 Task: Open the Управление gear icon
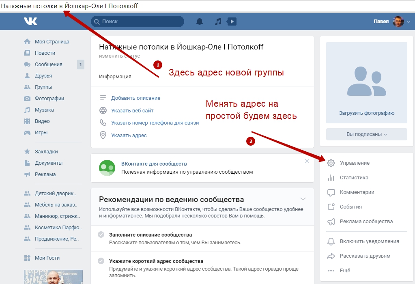click(x=331, y=163)
